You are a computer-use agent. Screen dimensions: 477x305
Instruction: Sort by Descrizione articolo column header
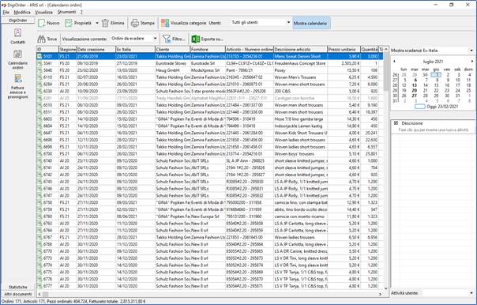coord(301,49)
